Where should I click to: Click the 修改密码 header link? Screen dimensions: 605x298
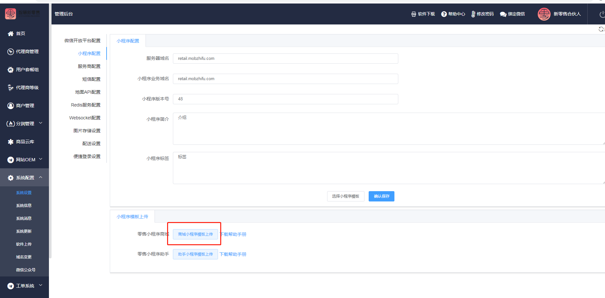(x=485, y=14)
